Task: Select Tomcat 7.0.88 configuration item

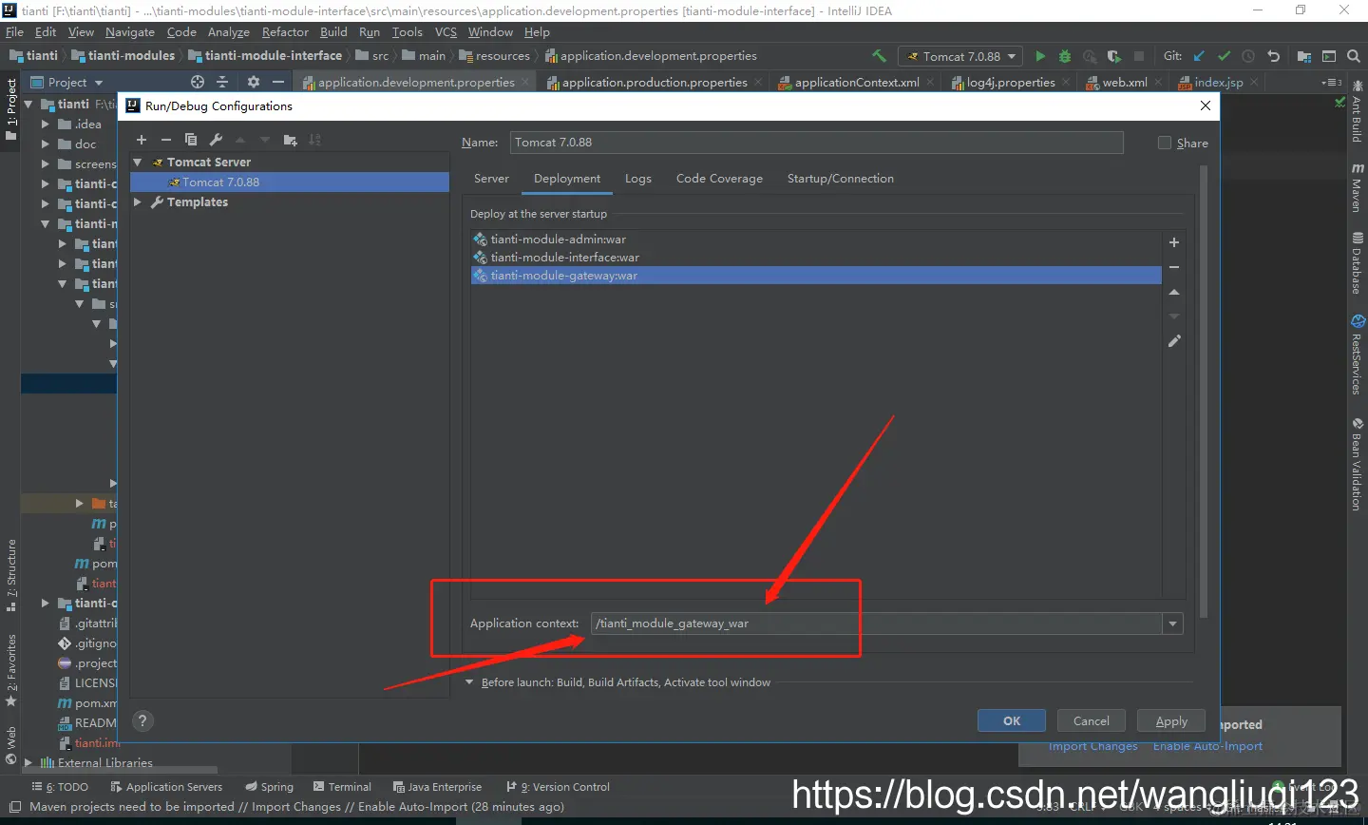Action: (290, 182)
